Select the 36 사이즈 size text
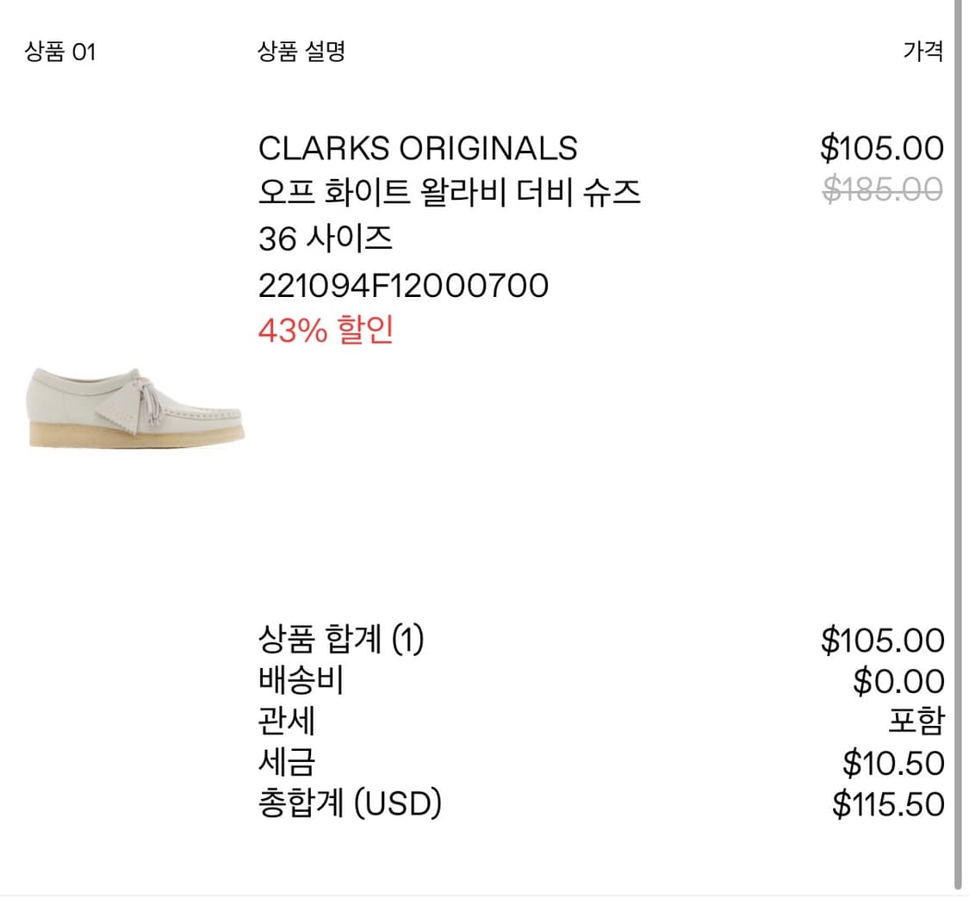The height and width of the screenshot is (904, 969). coord(325,239)
